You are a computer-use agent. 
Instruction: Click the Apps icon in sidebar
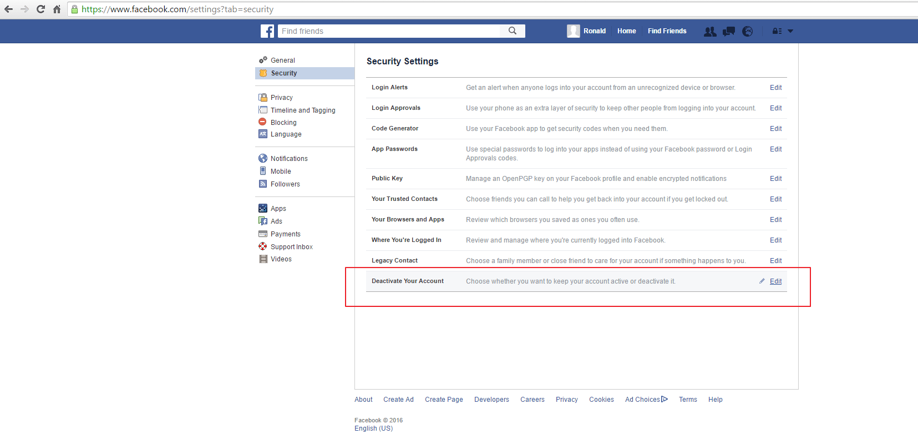[263, 208]
